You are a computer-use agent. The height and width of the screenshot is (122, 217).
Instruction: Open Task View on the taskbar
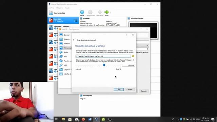[x=57, y=119]
